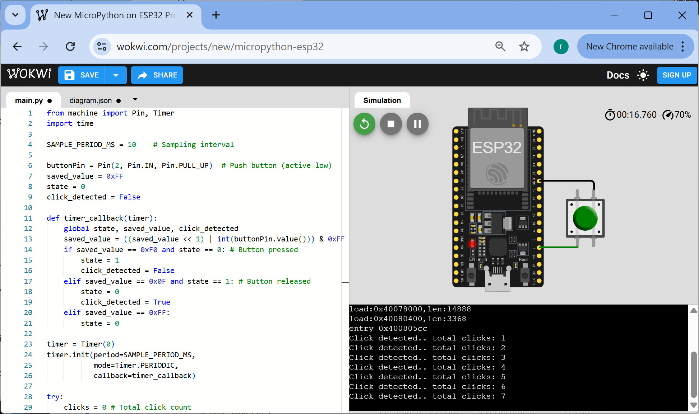This screenshot has height=414, width=699.
Task: Switch to the main.py tab
Action: (33, 100)
